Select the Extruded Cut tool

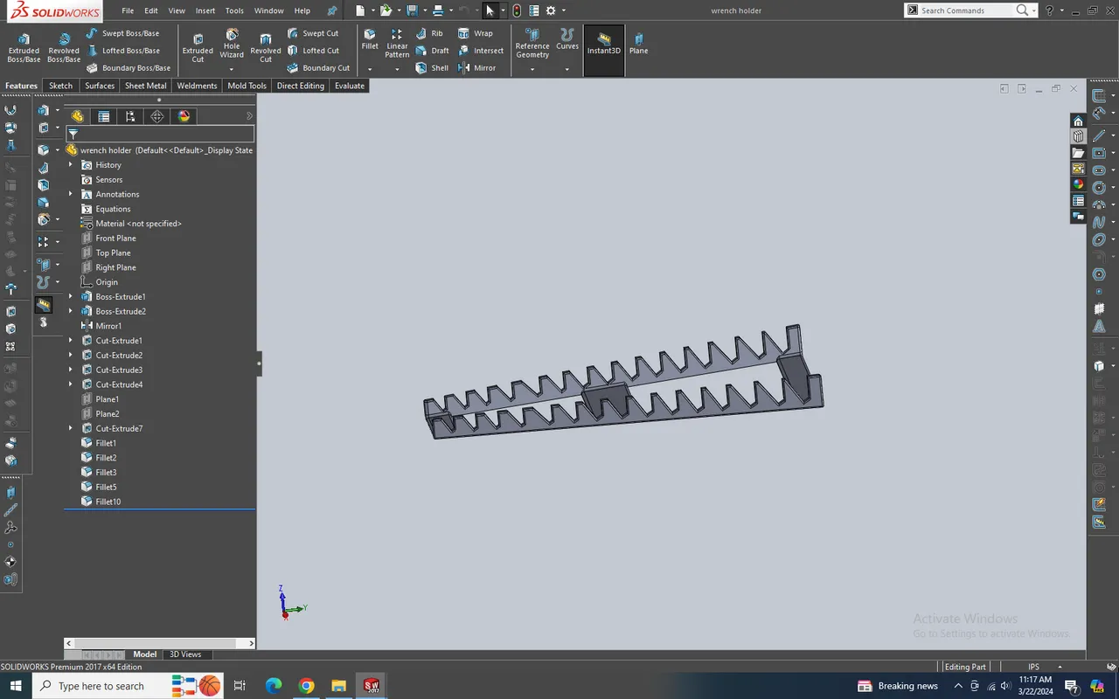point(198,45)
